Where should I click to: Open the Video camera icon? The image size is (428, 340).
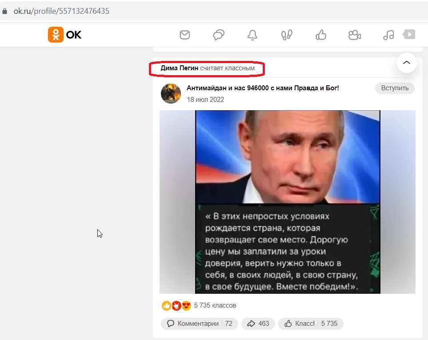point(355,35)
